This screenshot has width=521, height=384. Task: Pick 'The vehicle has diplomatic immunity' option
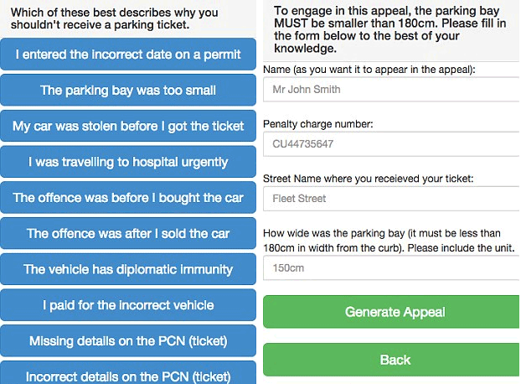click(128, 269)
